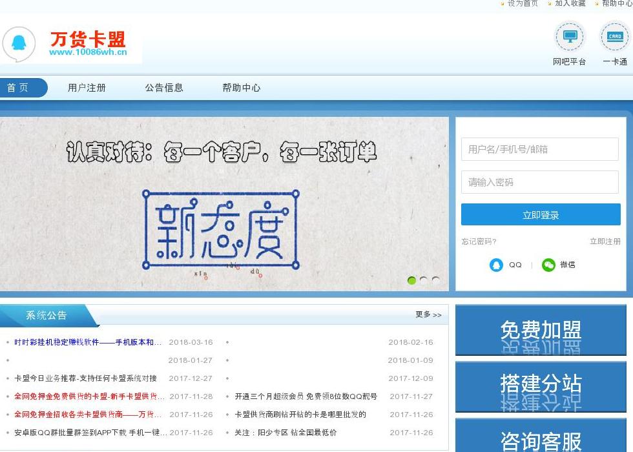Click the date 2018-01-27
Screen dimensions: 633x452
point(190,360)
